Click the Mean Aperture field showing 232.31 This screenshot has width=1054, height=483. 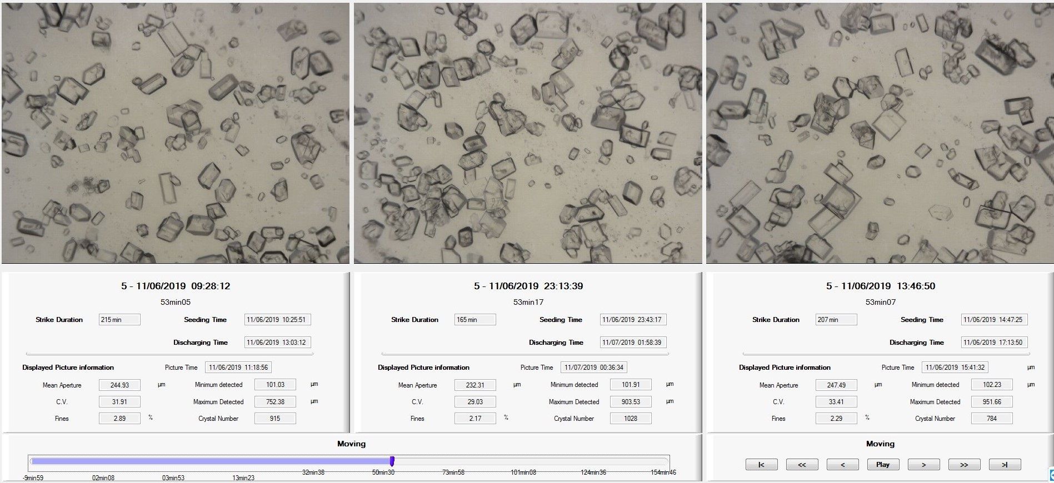(x=475, y=385)
